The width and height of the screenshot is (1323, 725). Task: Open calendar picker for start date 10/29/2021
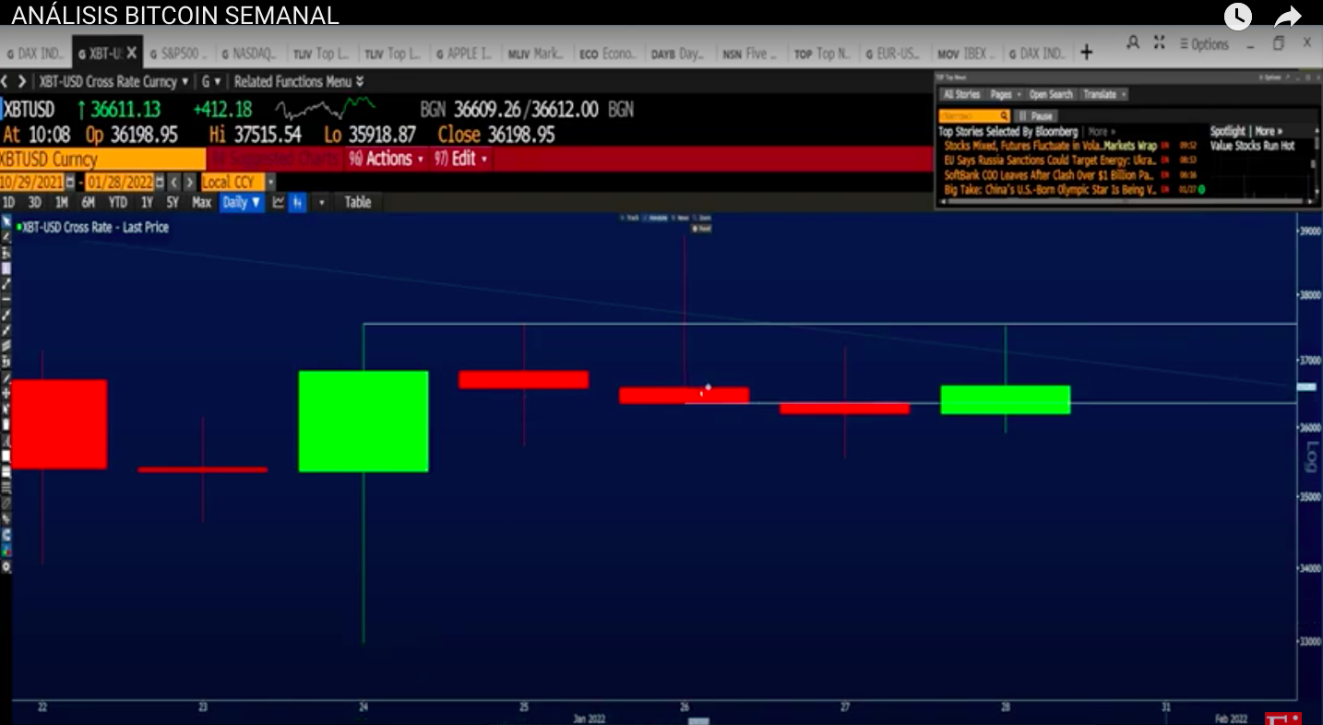[69, 182]
